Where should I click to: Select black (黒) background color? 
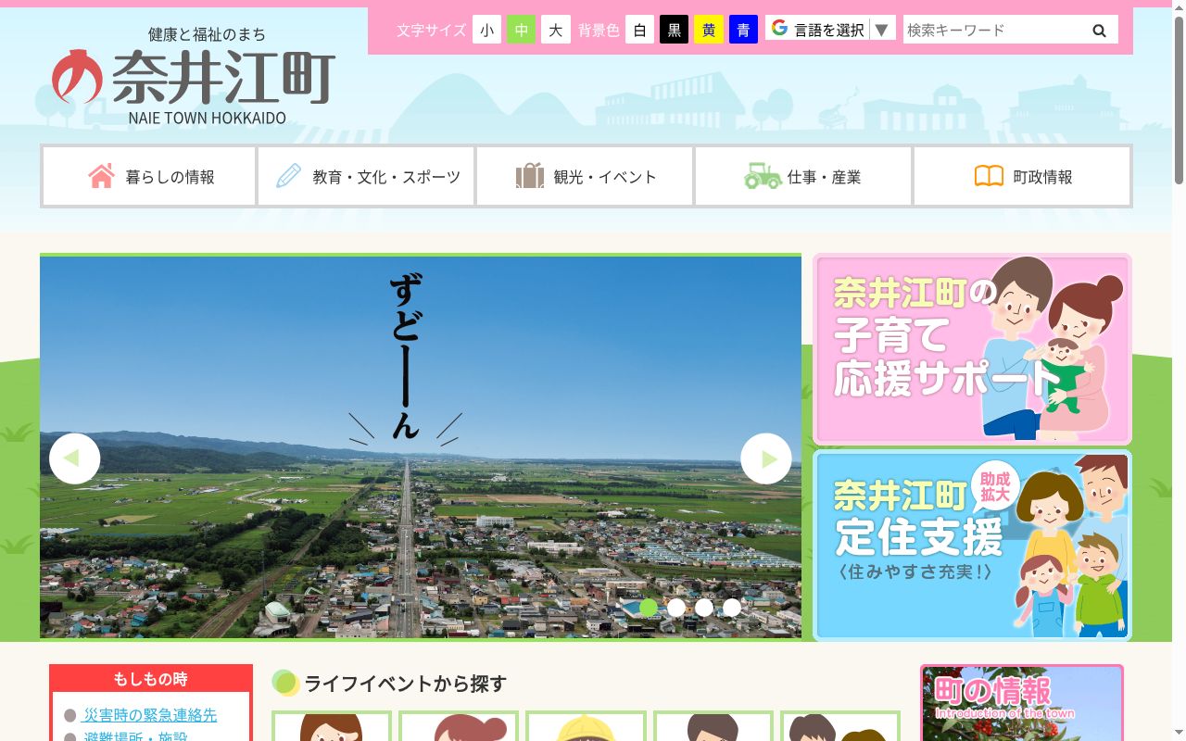[674, 30]
